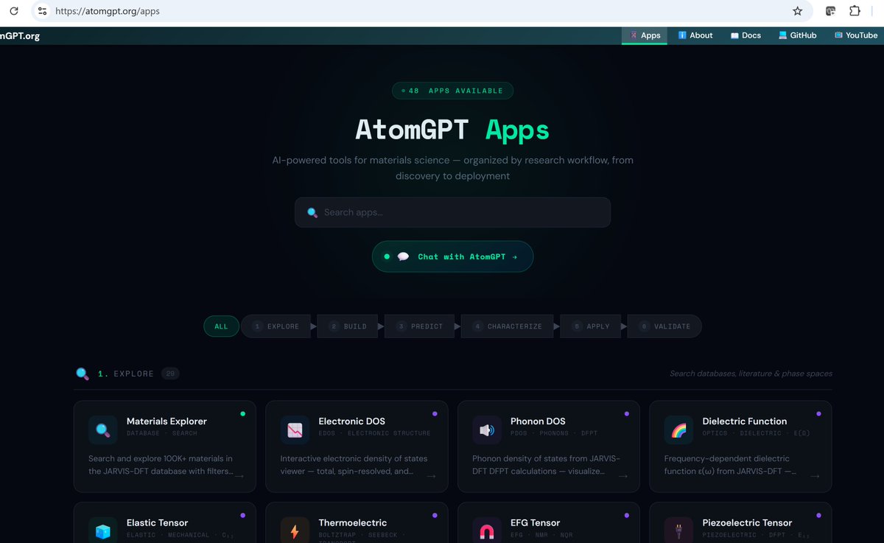Viewport: 884px width, 543px height.
Task: Click arrow on Materials Explorer card
Action: click(239, 476)
